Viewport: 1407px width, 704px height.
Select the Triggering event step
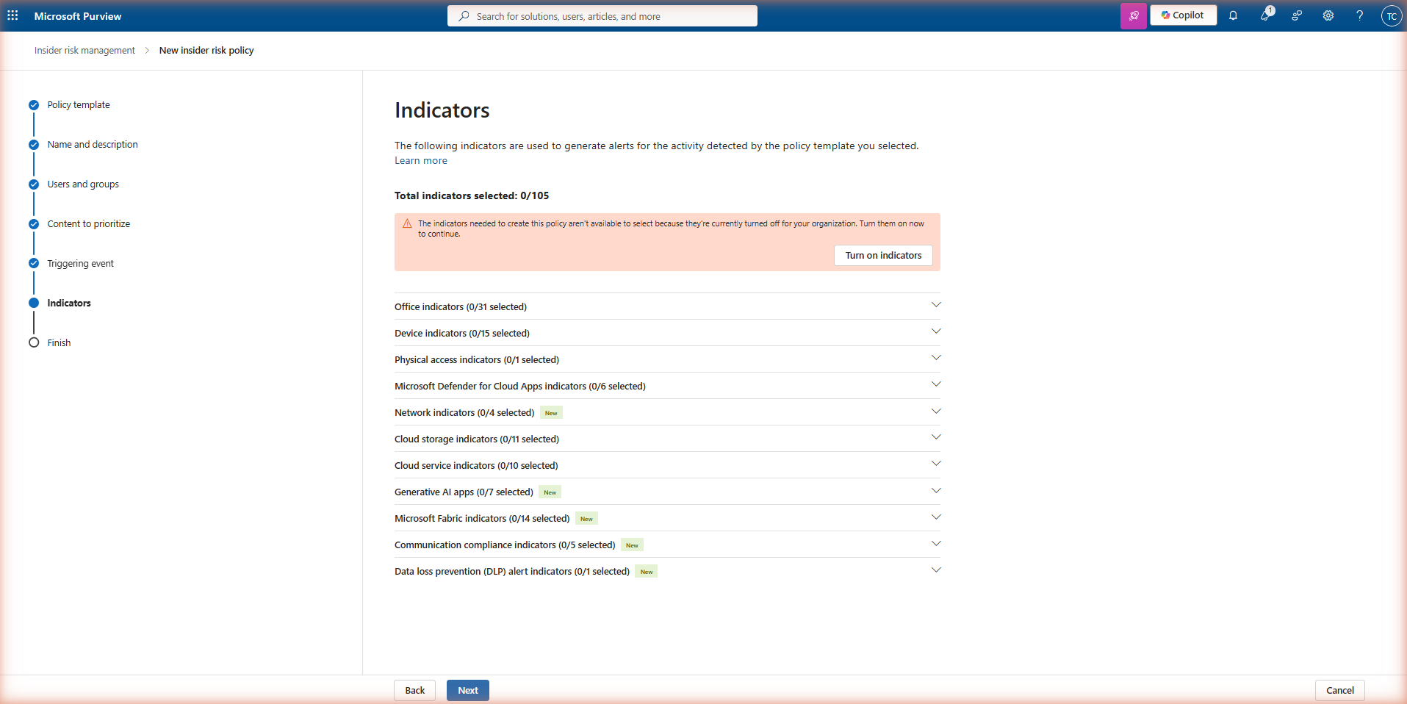[x=80, y=263]
